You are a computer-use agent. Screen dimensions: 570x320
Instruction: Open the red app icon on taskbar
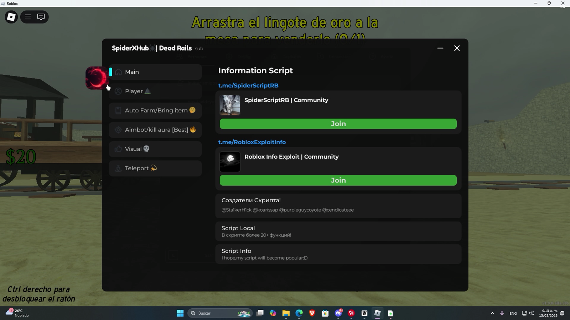[351, 313]
